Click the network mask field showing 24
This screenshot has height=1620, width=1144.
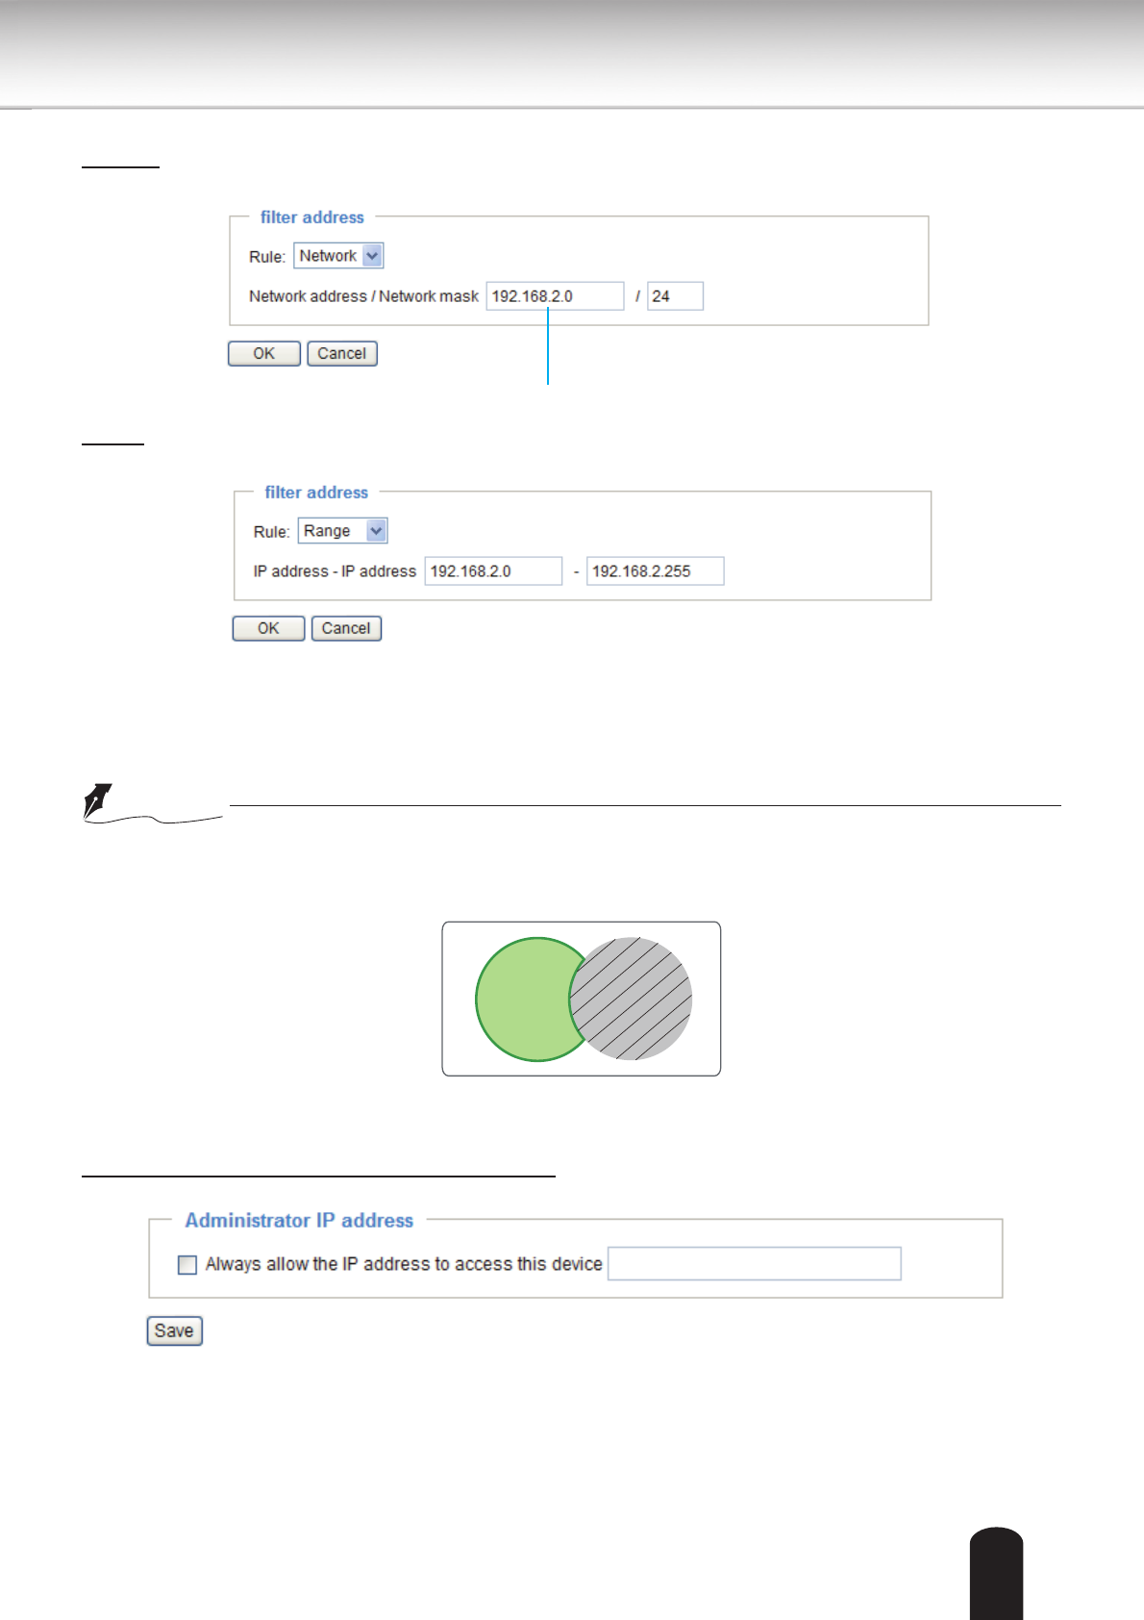coord(675,296)
